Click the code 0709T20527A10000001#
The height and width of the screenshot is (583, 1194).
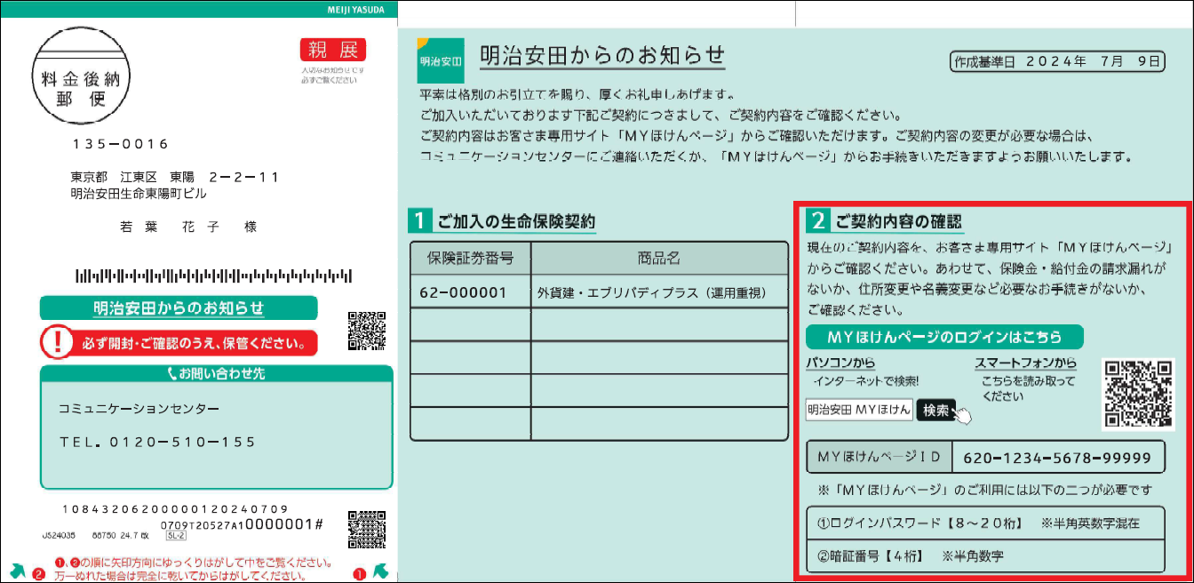[x=242, y=524]
